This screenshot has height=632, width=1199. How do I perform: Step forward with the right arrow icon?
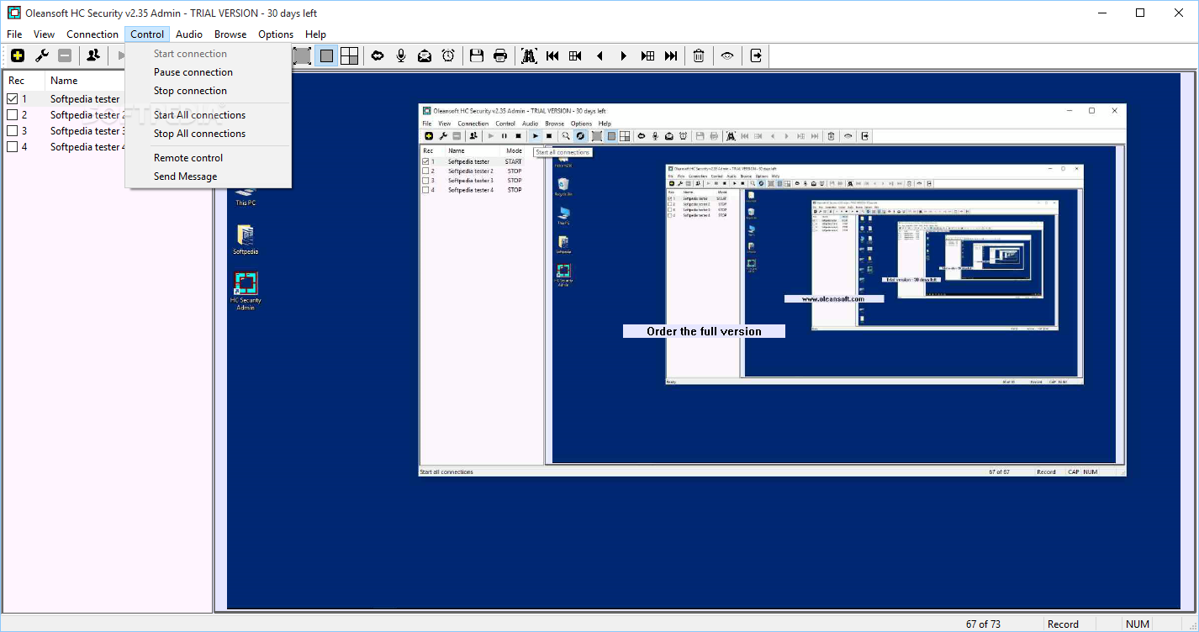pyautogui.click(x=623, y=56)
